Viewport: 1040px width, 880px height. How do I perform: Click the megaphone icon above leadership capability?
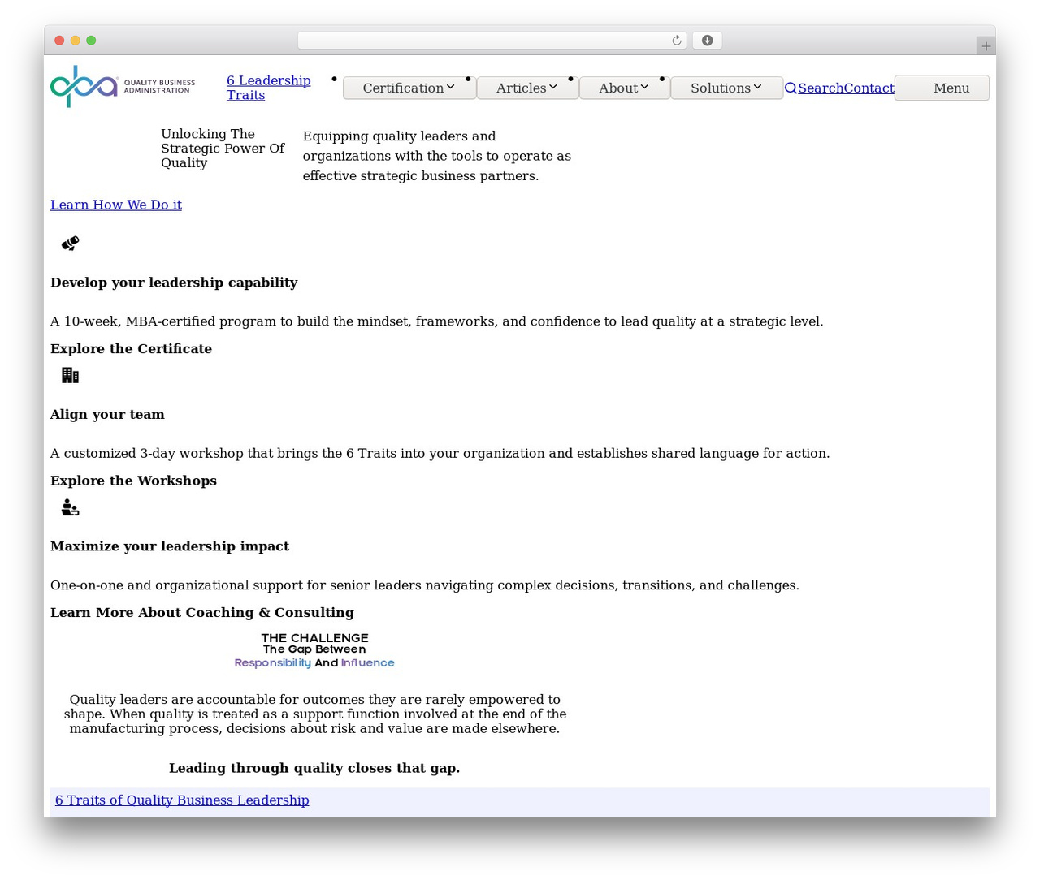(x=71, y=243)
